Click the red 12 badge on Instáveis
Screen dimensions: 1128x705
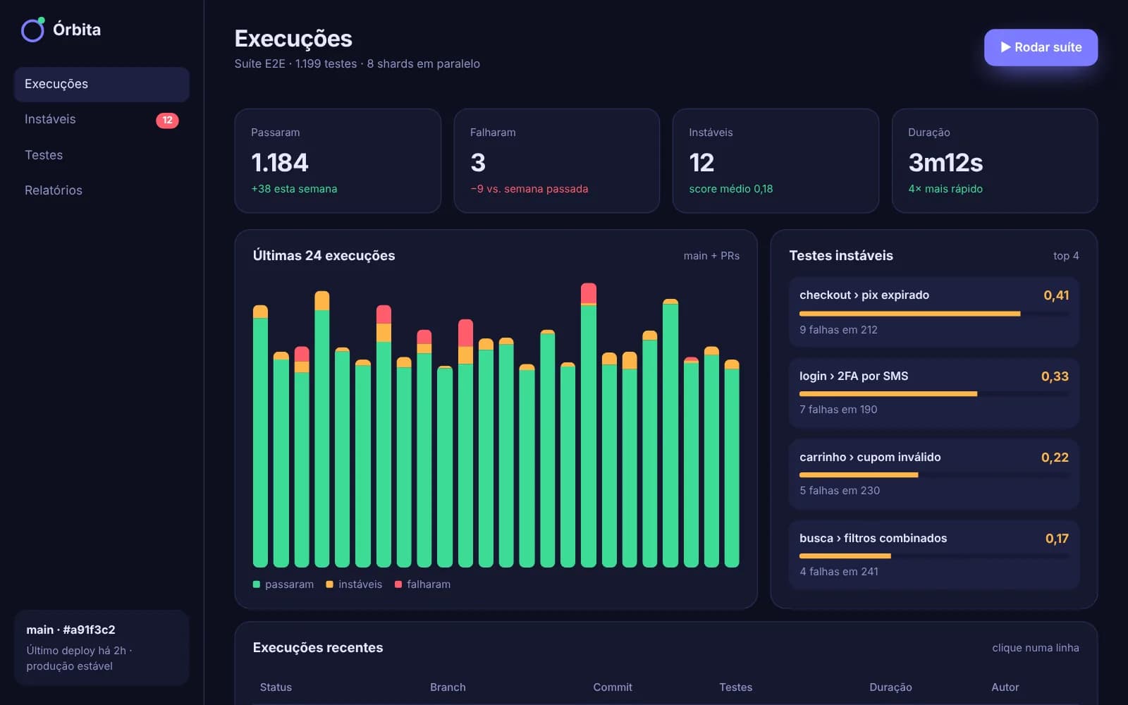[167, 120]
